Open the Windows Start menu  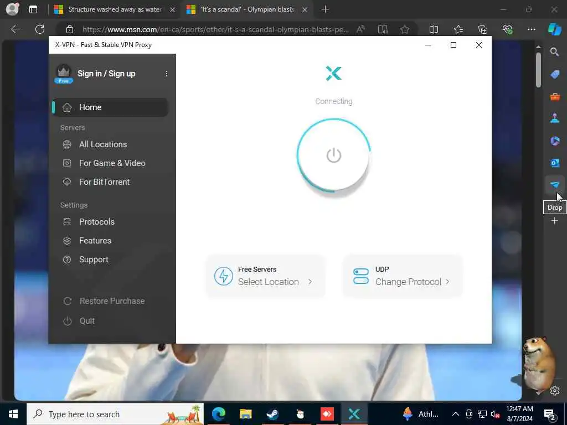pos(13,414)
